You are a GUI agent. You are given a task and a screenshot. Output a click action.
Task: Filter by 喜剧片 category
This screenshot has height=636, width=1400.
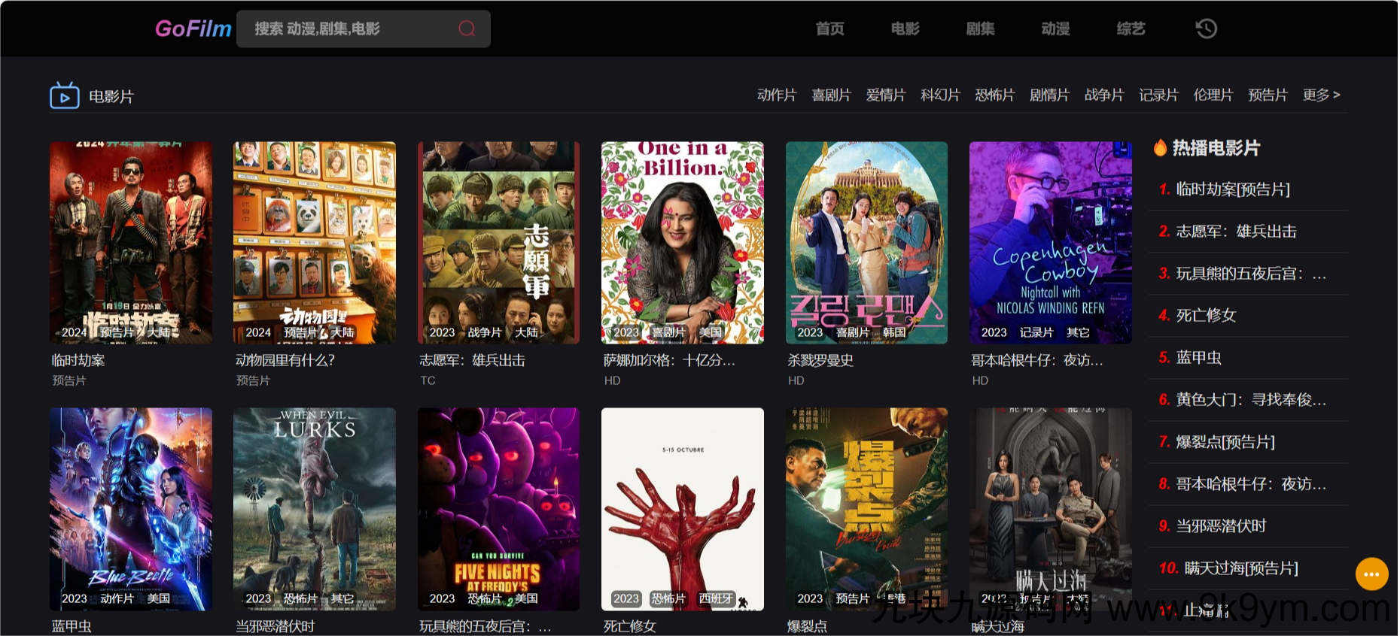click(832, 95)
